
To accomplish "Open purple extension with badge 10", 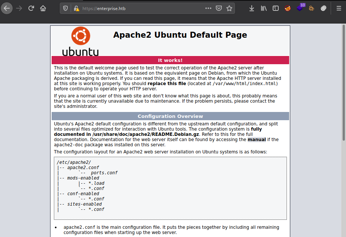I will click(x=300, y=8).
